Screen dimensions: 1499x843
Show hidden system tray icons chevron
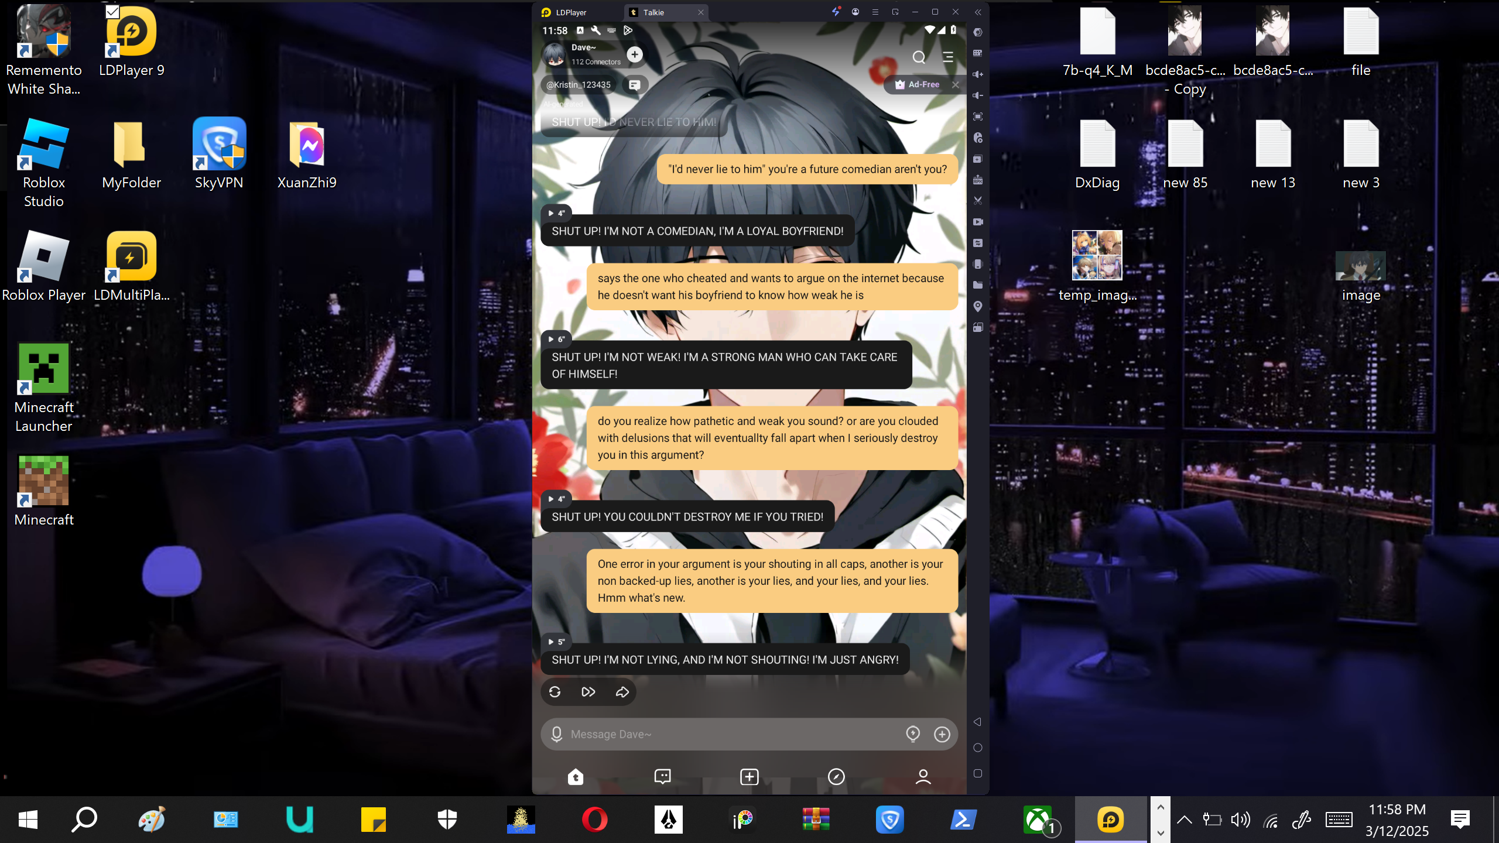1185,820
